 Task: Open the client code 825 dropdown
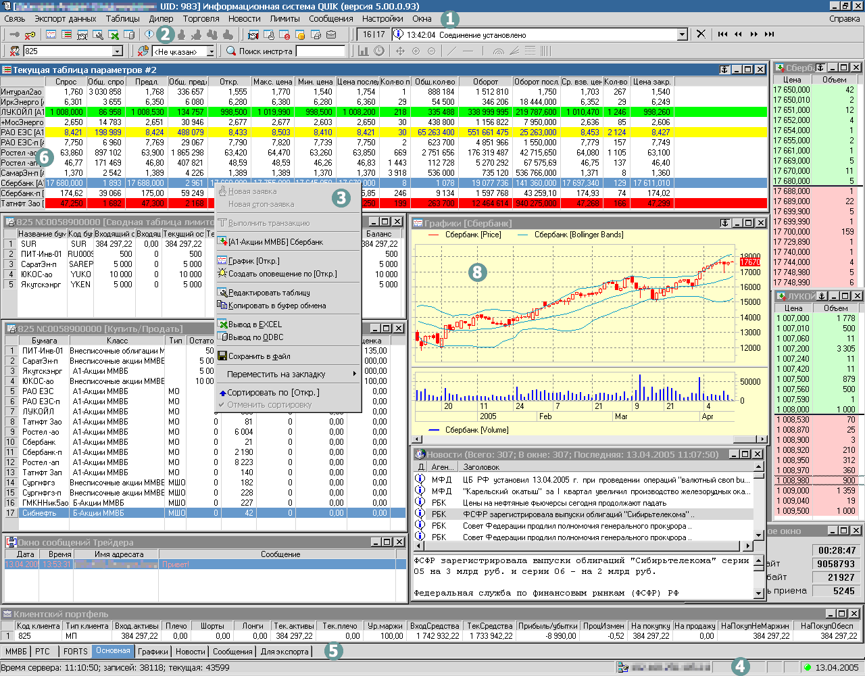(117, 51)
